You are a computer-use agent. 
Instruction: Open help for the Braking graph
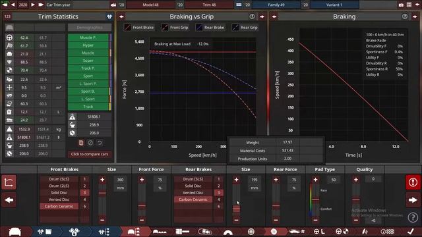(x=405, y=16)
